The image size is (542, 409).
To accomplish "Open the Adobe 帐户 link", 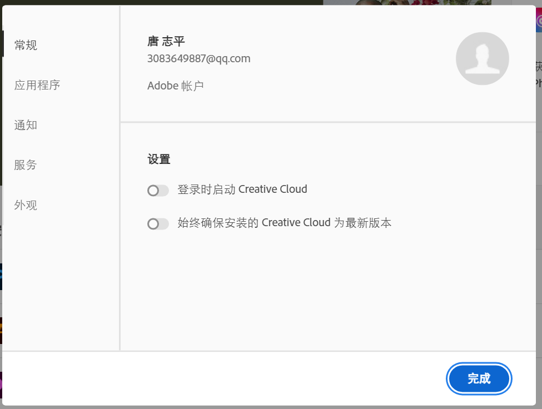I will click(x=175, y=86).
